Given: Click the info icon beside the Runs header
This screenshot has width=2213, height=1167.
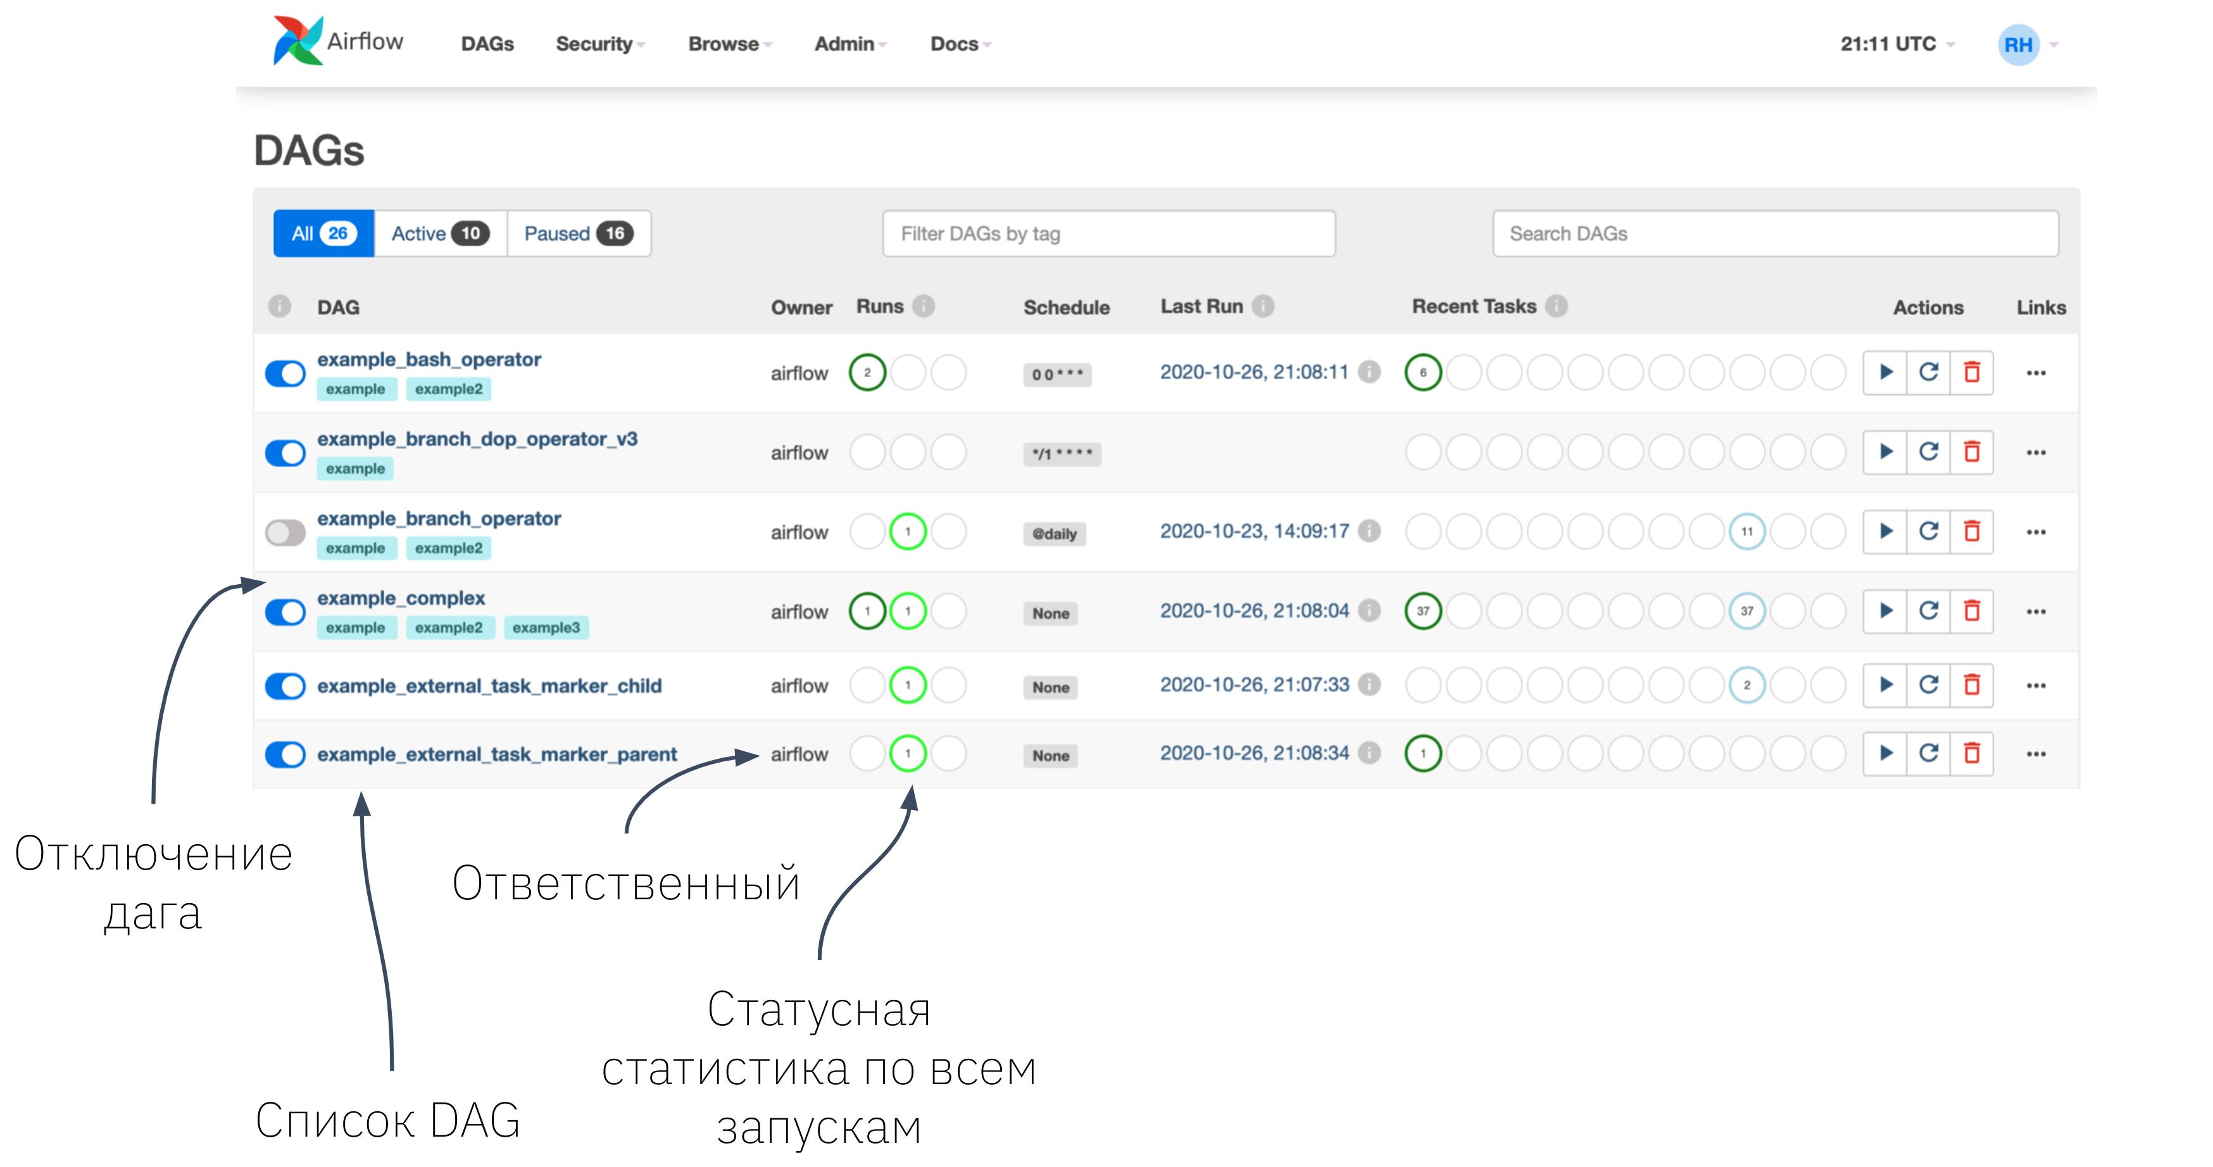Looking at the screenshot, I should pyautogui.click(x=924, y=306).
